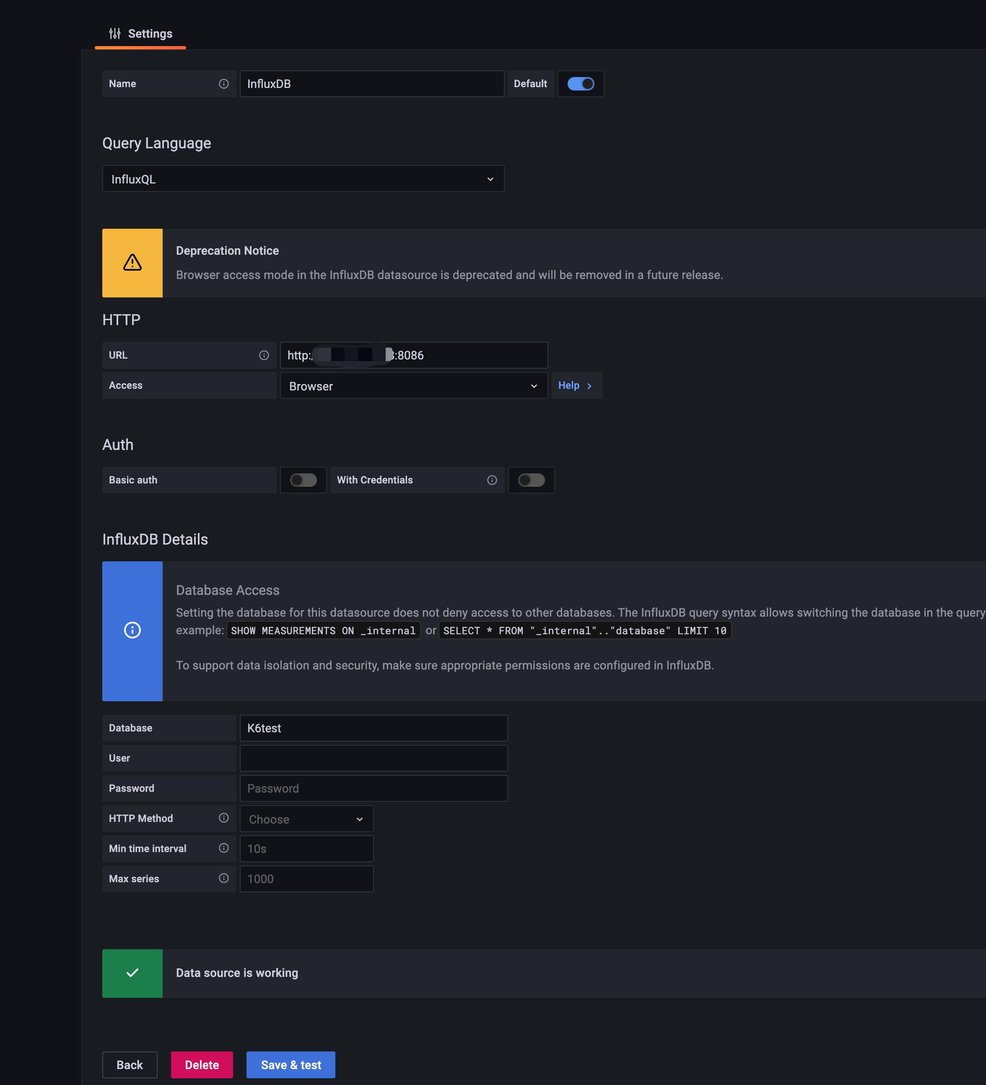Click the info icon next to Max series
This screenshot has height=1085, width=986.
point(223,878)
